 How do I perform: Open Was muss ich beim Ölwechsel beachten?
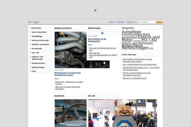coord(68,88)
